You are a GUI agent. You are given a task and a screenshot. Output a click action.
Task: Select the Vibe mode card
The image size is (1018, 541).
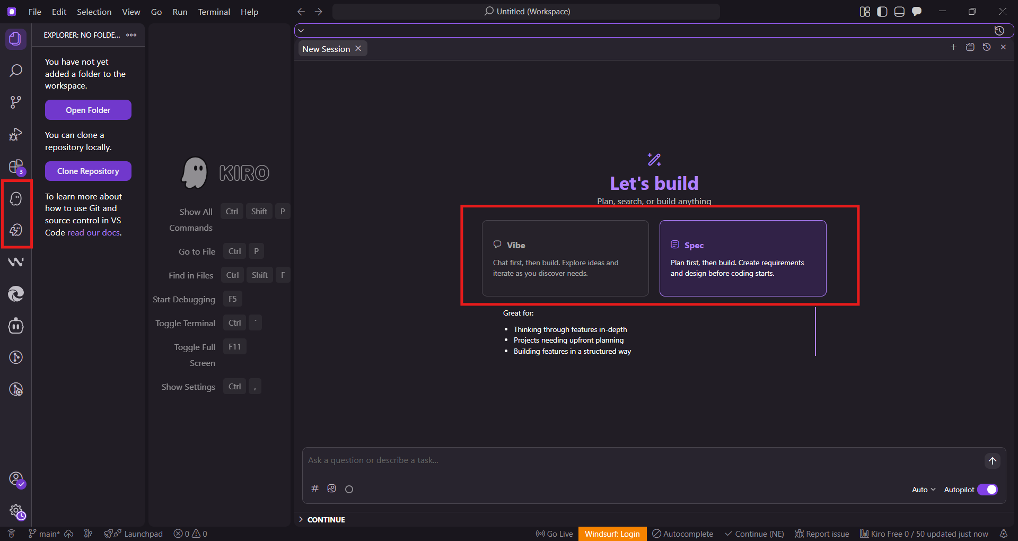point(565,258)
